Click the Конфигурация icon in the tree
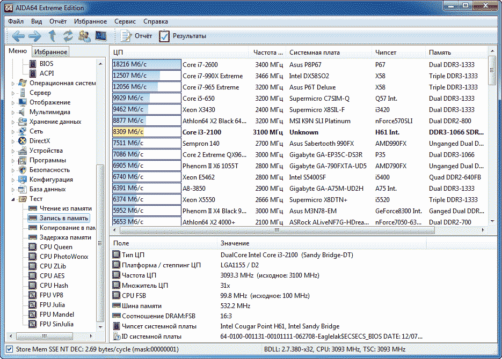The width and height of the screenshot is (502, 359). click(23, 179)
